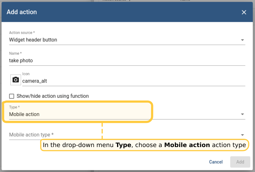Enable the Show/hide action using function checkbox

(x=12, y=96)
